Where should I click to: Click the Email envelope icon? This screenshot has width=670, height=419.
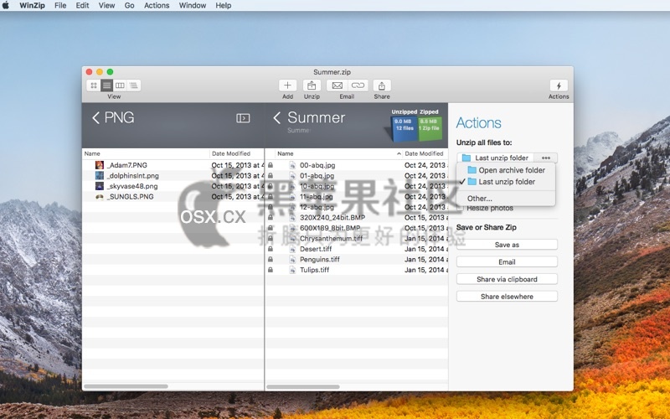pos(338,85)
